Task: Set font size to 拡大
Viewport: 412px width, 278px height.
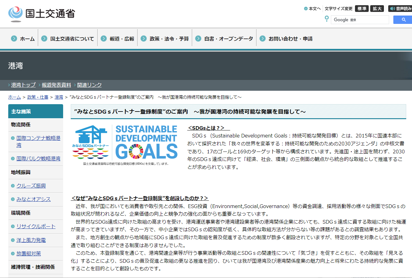Action: click(x=377, y=9)
